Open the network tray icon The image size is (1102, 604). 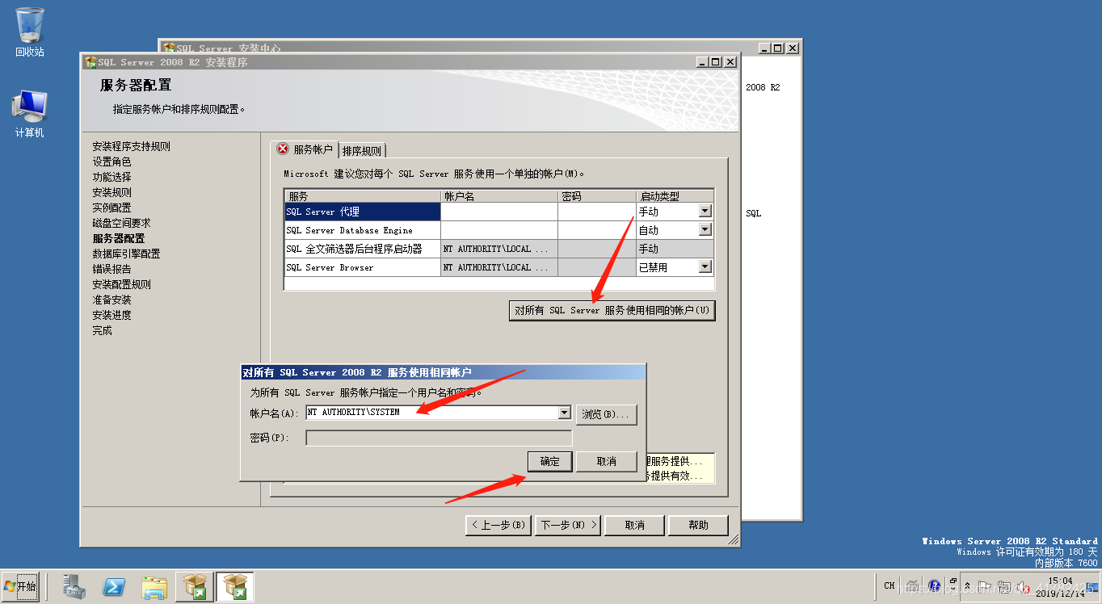click(1004, 587)
